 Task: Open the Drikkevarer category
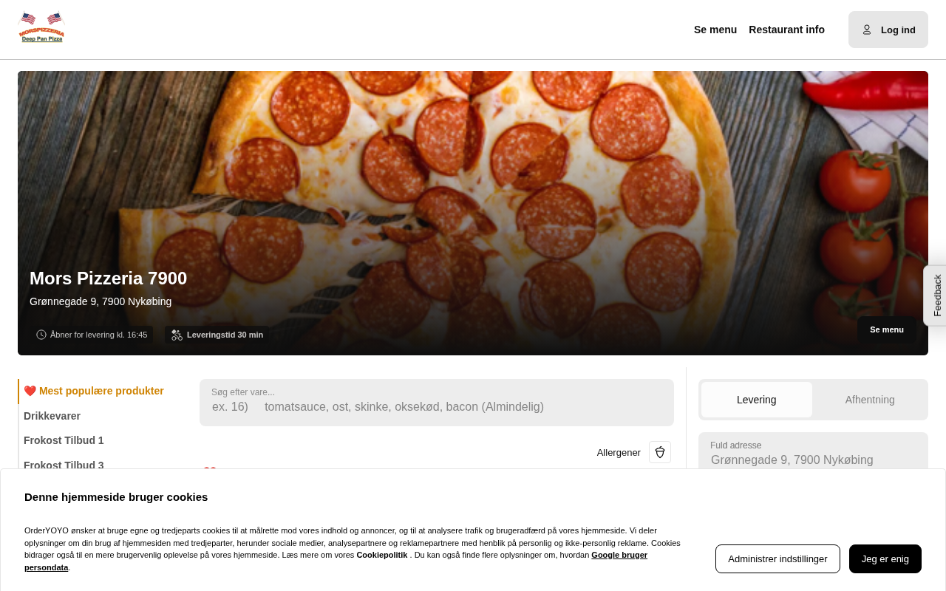pos(52,416)
